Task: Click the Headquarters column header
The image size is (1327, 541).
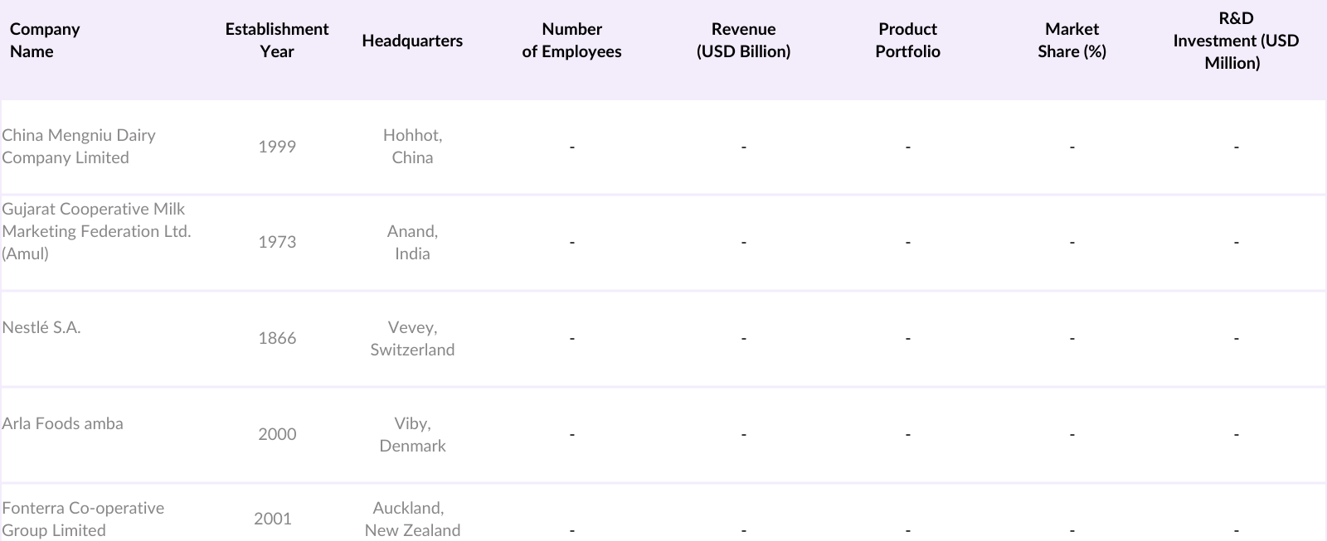Action: tap(412, 41)
